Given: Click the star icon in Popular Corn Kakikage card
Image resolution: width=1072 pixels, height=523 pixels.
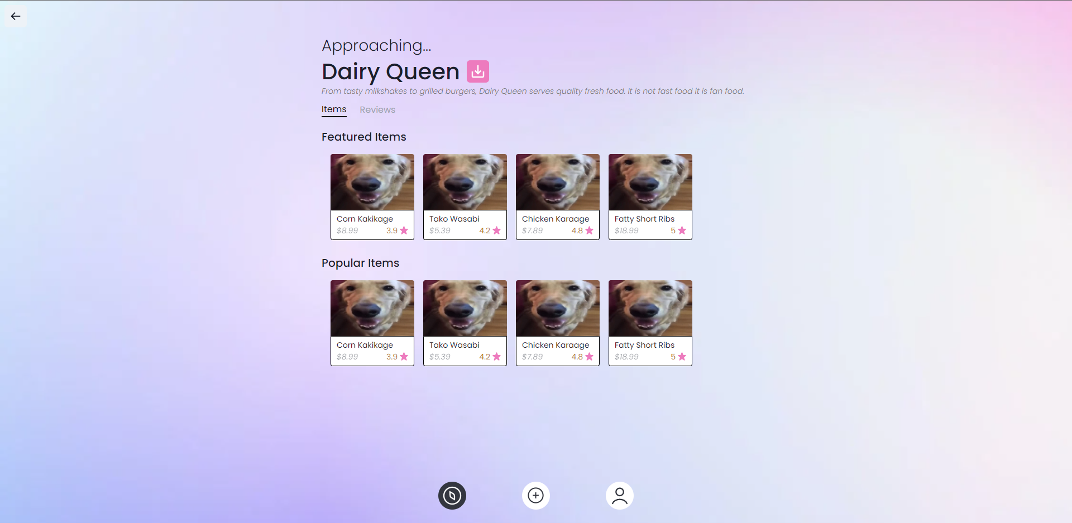Looking at the screenshot, I should tap(404, 357).
